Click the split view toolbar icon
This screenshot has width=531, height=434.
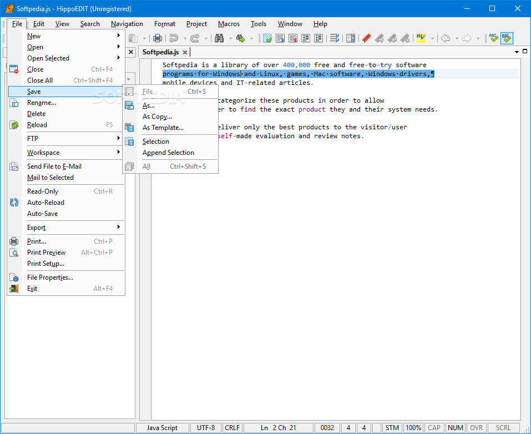pos(351,38)
